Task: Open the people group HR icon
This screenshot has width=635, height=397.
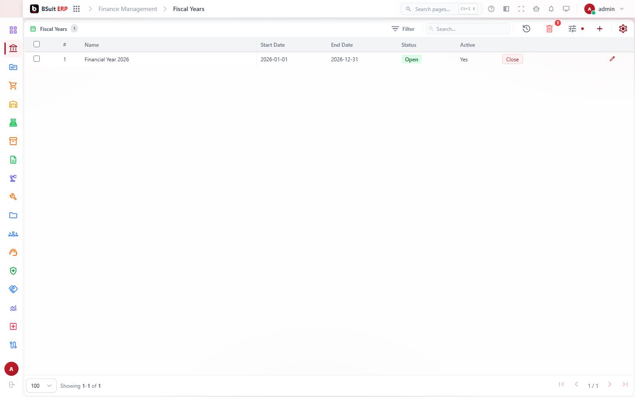Action: (x=13, y=234)
